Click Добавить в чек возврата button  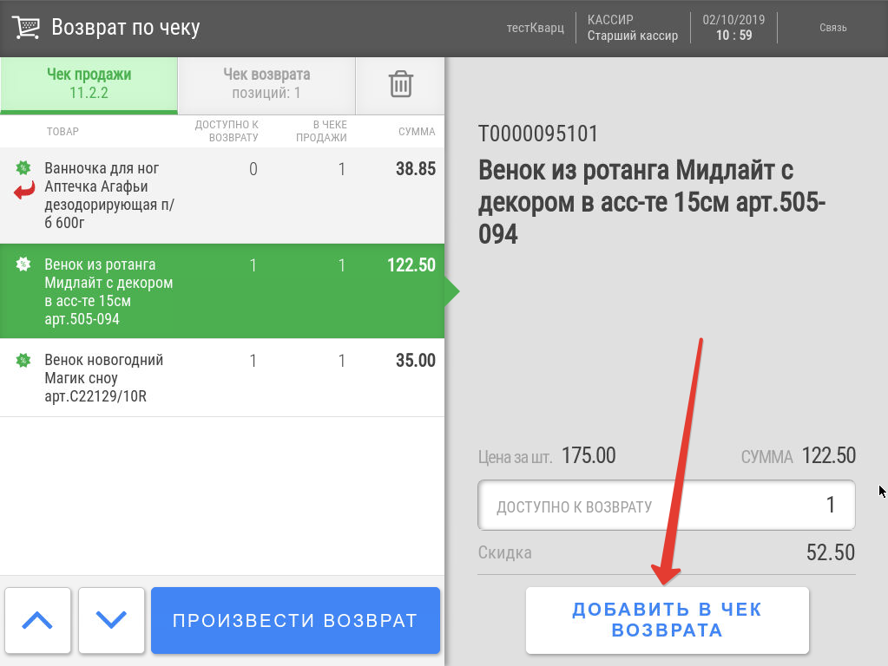[667, 620]
